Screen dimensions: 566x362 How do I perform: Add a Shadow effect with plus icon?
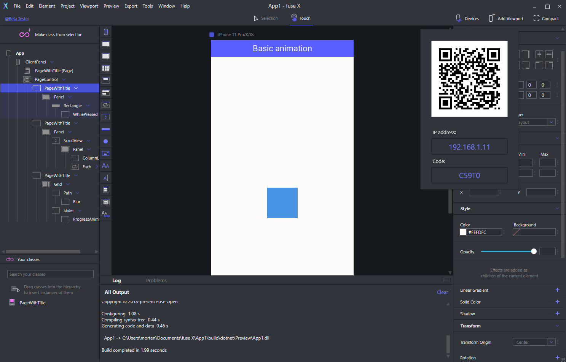click(x=557, y=314)
